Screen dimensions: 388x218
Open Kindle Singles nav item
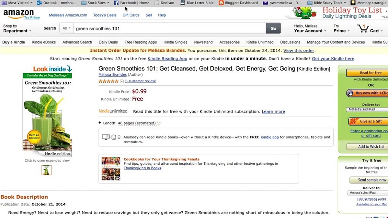[175, 42]
